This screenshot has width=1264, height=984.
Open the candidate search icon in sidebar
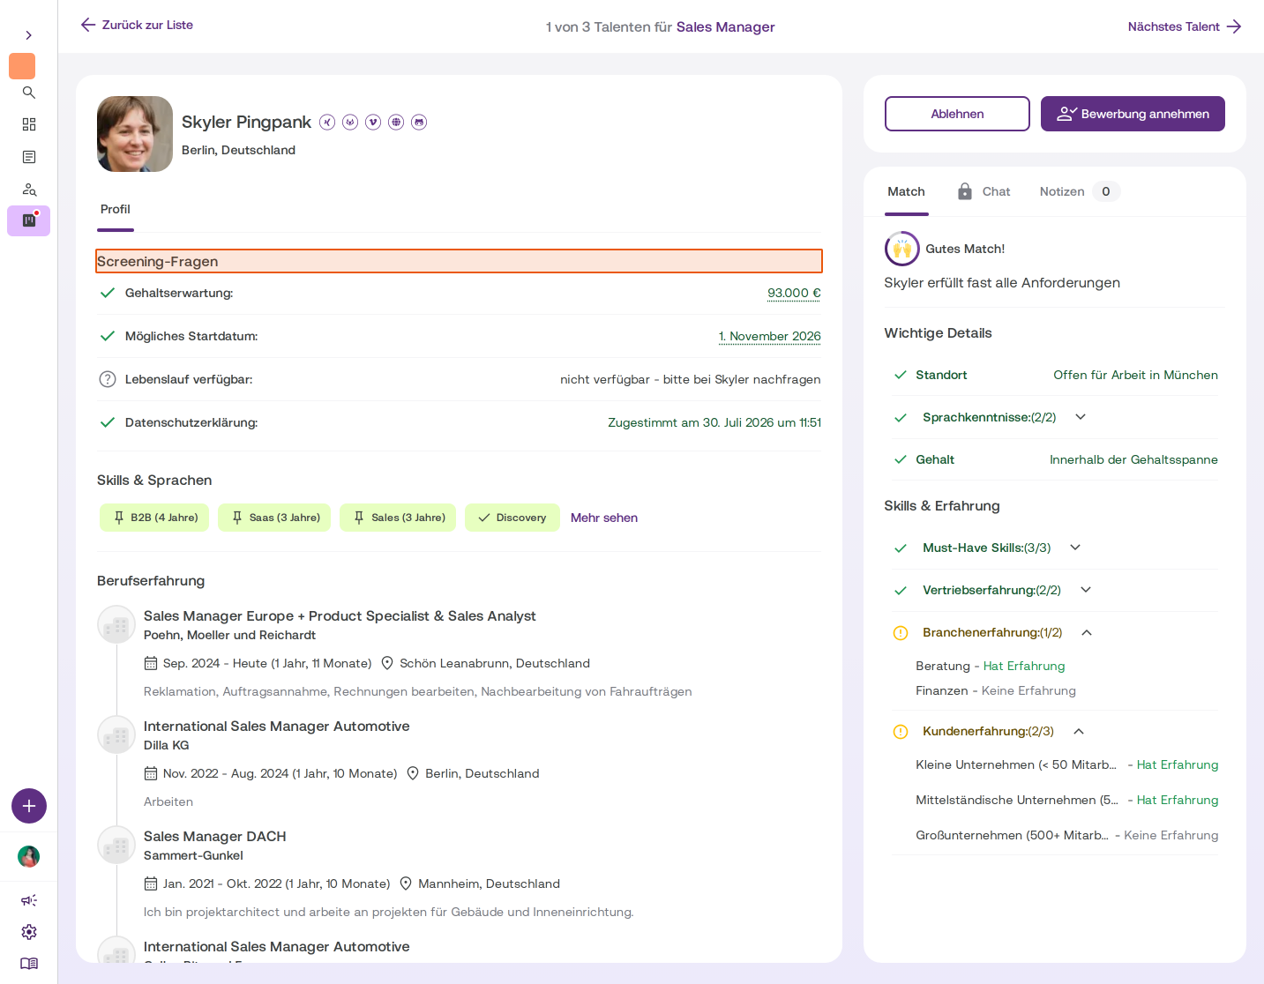[x=29, y=189]
